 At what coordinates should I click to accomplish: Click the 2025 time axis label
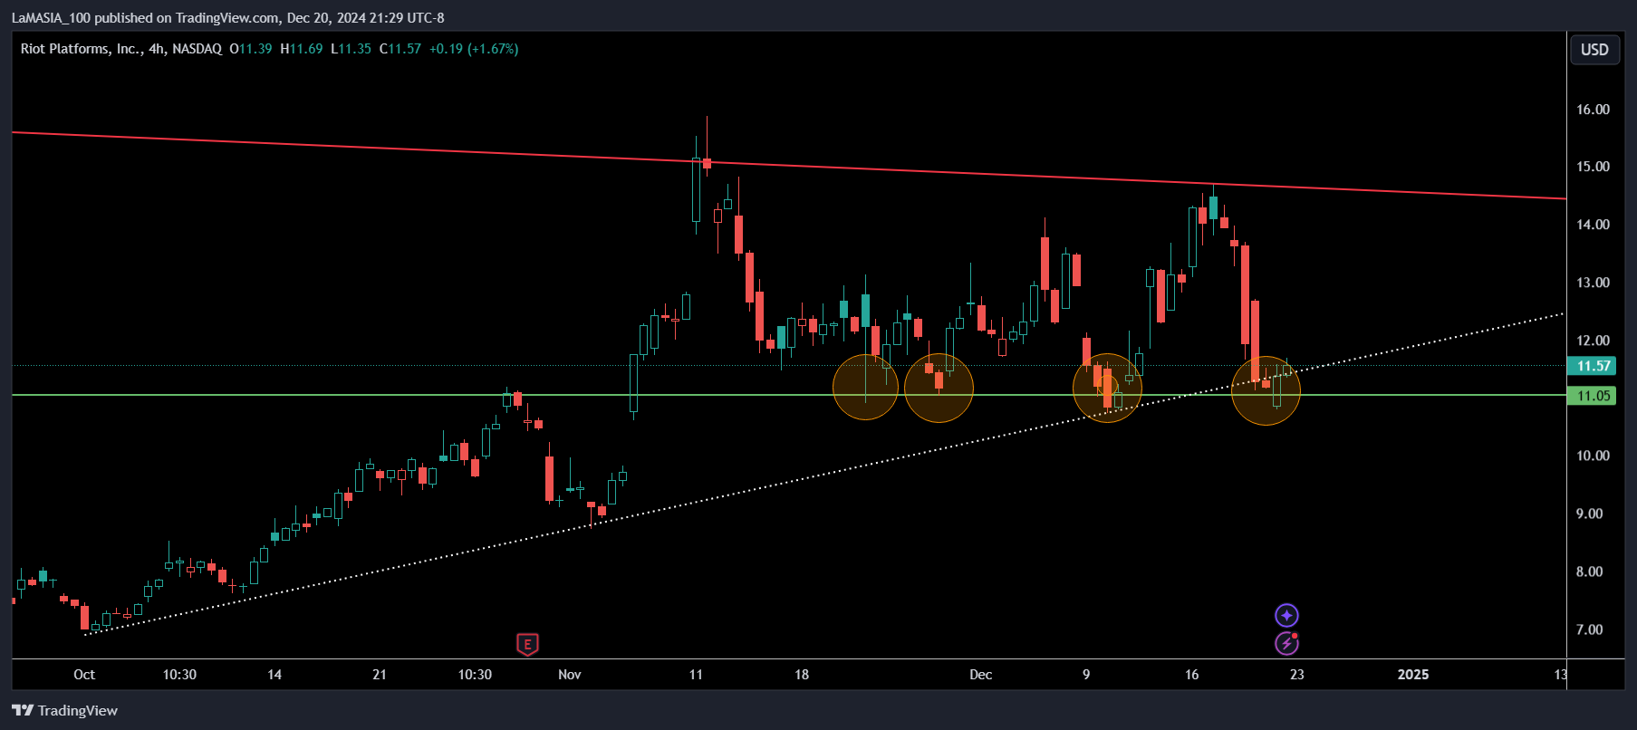pos(1413,675)
